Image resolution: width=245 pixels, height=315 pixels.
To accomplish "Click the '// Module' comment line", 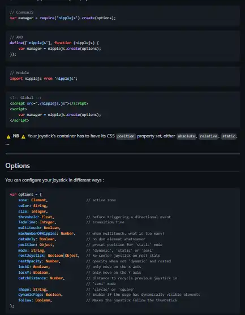I will [x=19, y=73].
